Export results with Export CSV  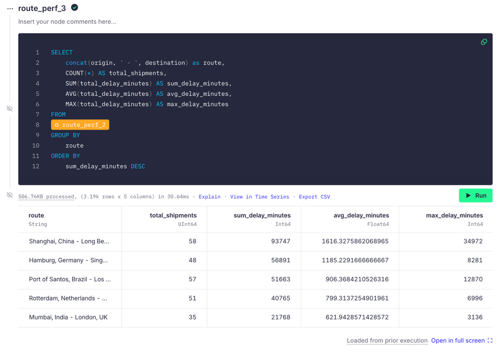point(314,197)
